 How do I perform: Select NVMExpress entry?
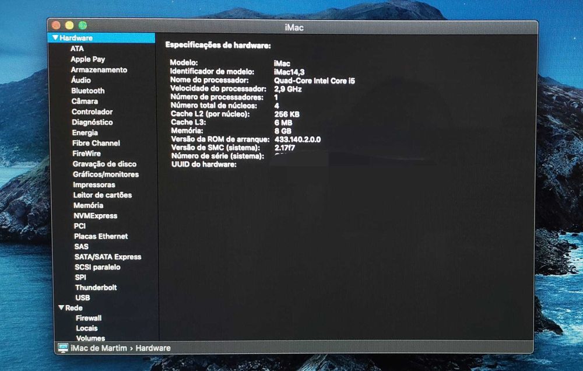click(96, 215)
